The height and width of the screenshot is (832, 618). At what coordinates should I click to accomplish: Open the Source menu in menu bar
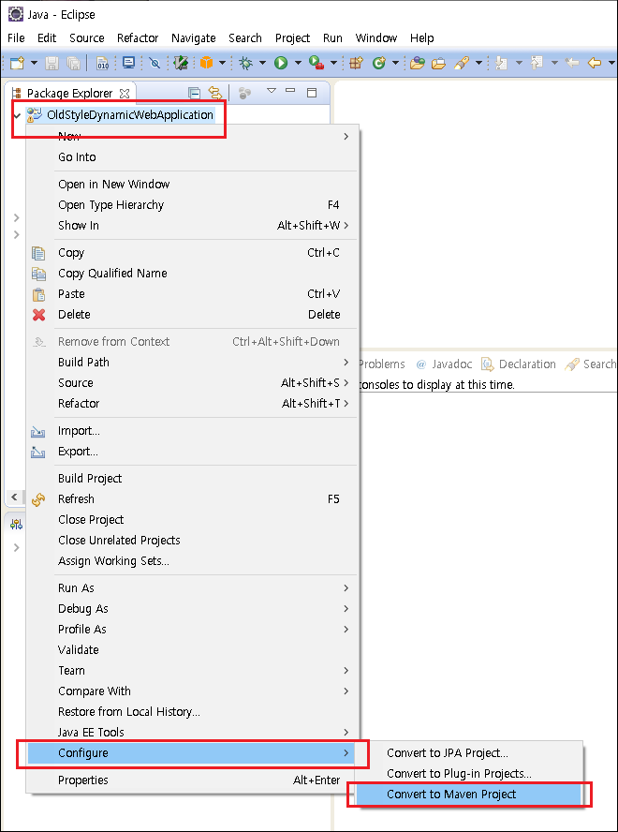[x=86, y=37]
